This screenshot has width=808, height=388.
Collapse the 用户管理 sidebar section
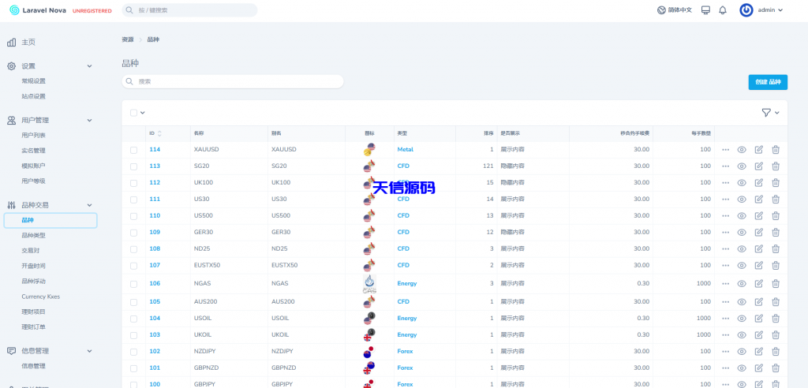[89, 120]
